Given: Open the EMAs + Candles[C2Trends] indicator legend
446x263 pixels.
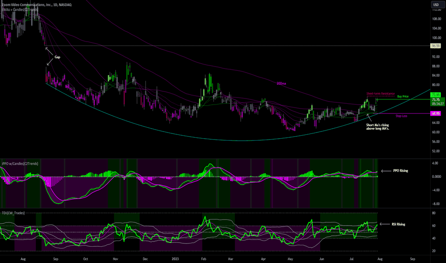Looking at the screenshot, I should click(x=20, y=10).
